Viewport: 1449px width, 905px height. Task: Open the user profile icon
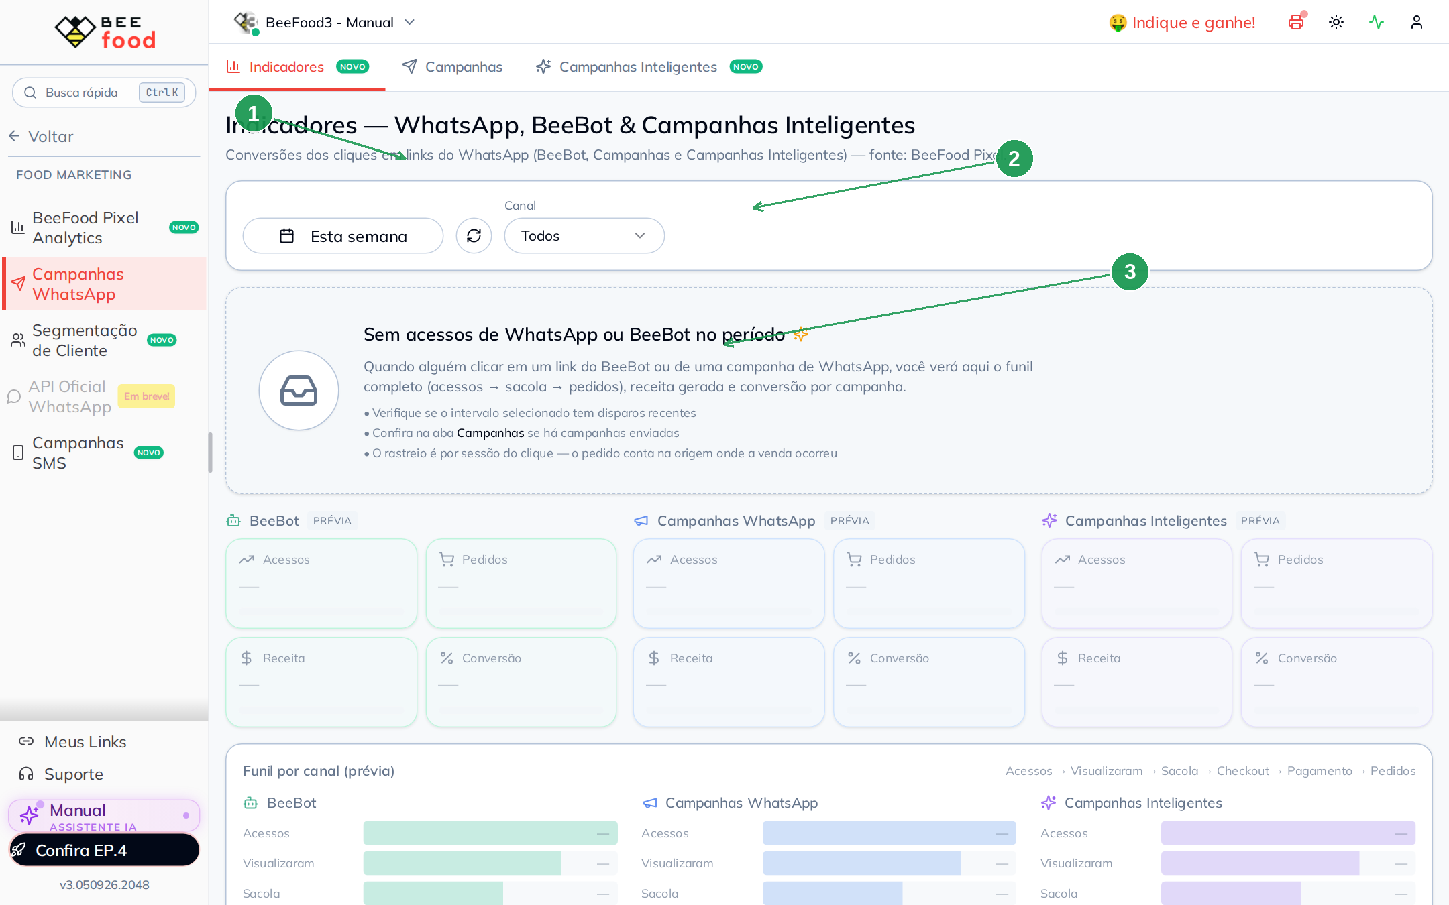coord(1417,23)
